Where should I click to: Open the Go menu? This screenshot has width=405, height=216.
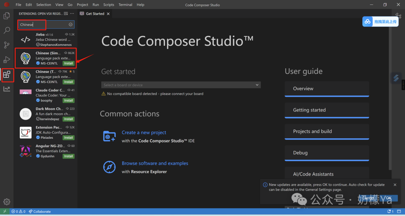pos(70,4)
